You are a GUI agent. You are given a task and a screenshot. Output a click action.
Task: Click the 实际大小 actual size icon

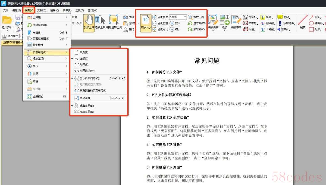(x=146, y=23)
